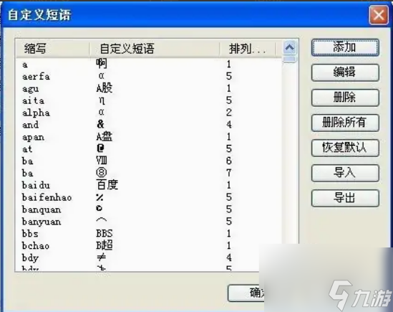Select the "at" row
This screenshot has height=312, width=393.
pos(149,149)
